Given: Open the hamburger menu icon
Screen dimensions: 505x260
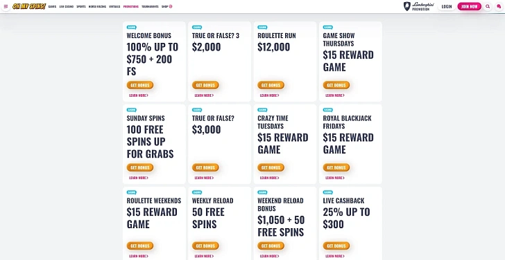Looking at the screenshot, I should coord(6,6).
